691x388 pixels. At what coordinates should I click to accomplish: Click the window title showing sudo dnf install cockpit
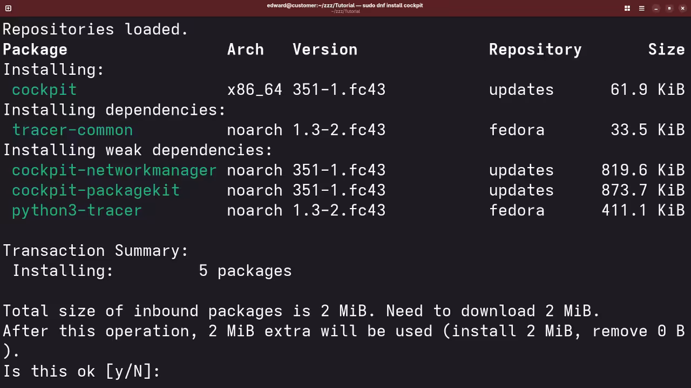[x=344, y=5]
